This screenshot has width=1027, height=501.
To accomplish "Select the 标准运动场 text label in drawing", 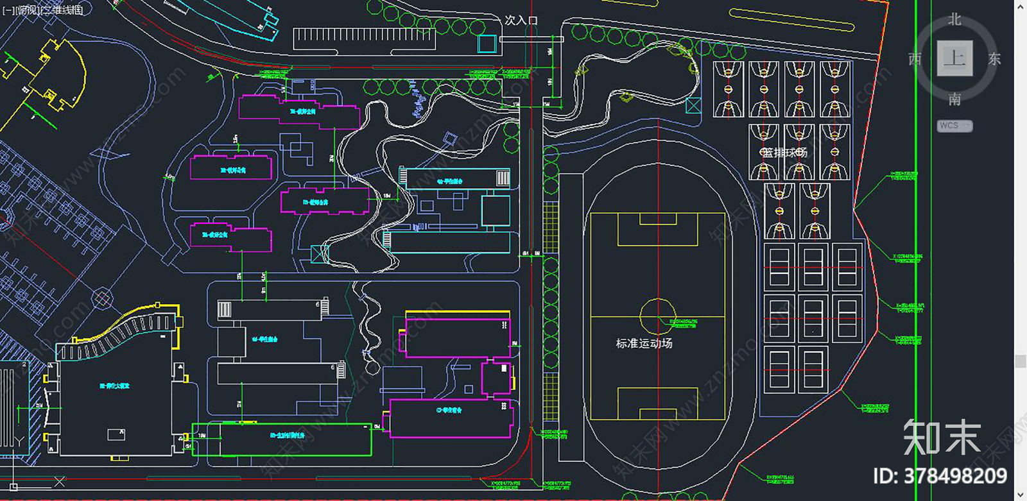I will (x=644, y=343).
